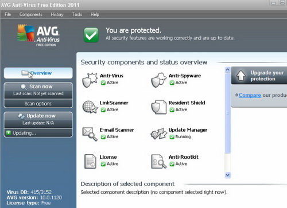287x208 pixels.
Task: Click the AVG Anti-Virus logo
Action: coord(38,36)
